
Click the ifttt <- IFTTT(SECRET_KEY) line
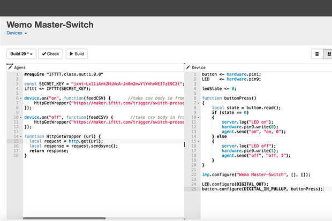coord(57,89)
